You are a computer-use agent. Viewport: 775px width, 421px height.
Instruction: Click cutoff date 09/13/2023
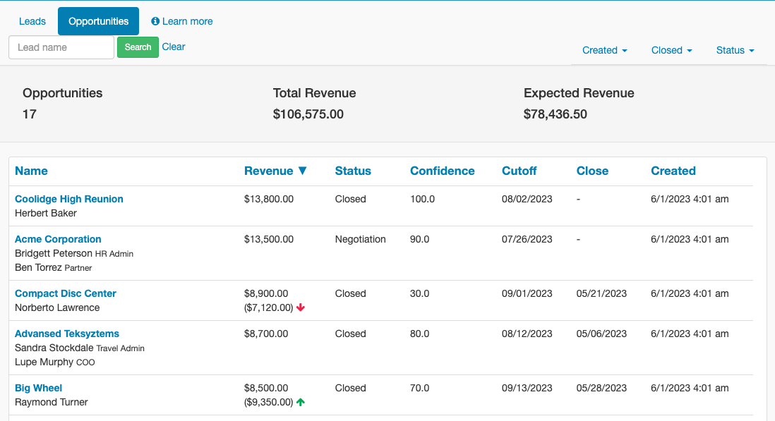point(527,388)
